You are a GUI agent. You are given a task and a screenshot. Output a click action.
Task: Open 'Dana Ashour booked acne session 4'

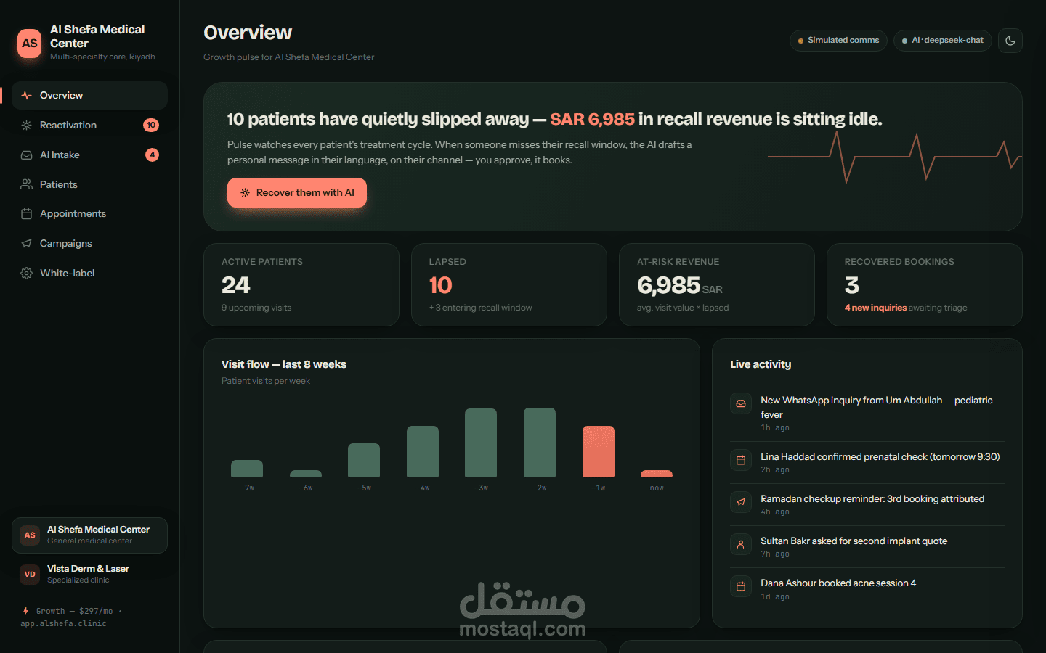click(x=867, y=589)
